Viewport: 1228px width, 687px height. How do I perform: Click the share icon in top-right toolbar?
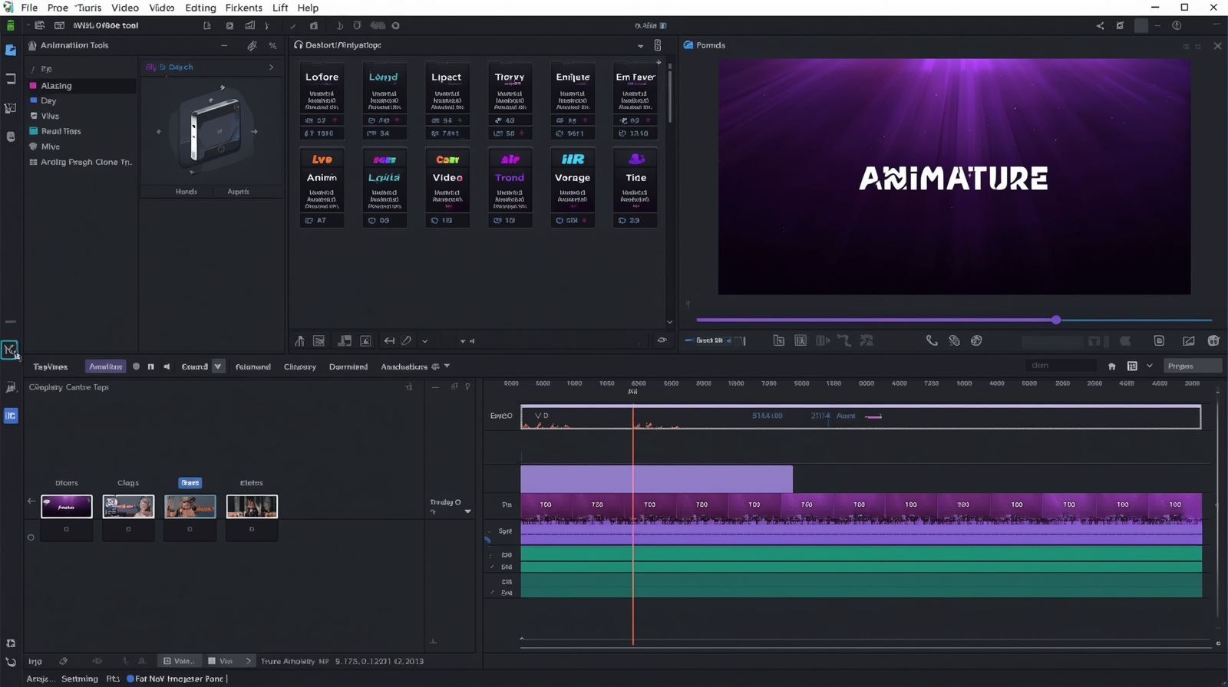pyautogui.click(x=1100, y=26)
